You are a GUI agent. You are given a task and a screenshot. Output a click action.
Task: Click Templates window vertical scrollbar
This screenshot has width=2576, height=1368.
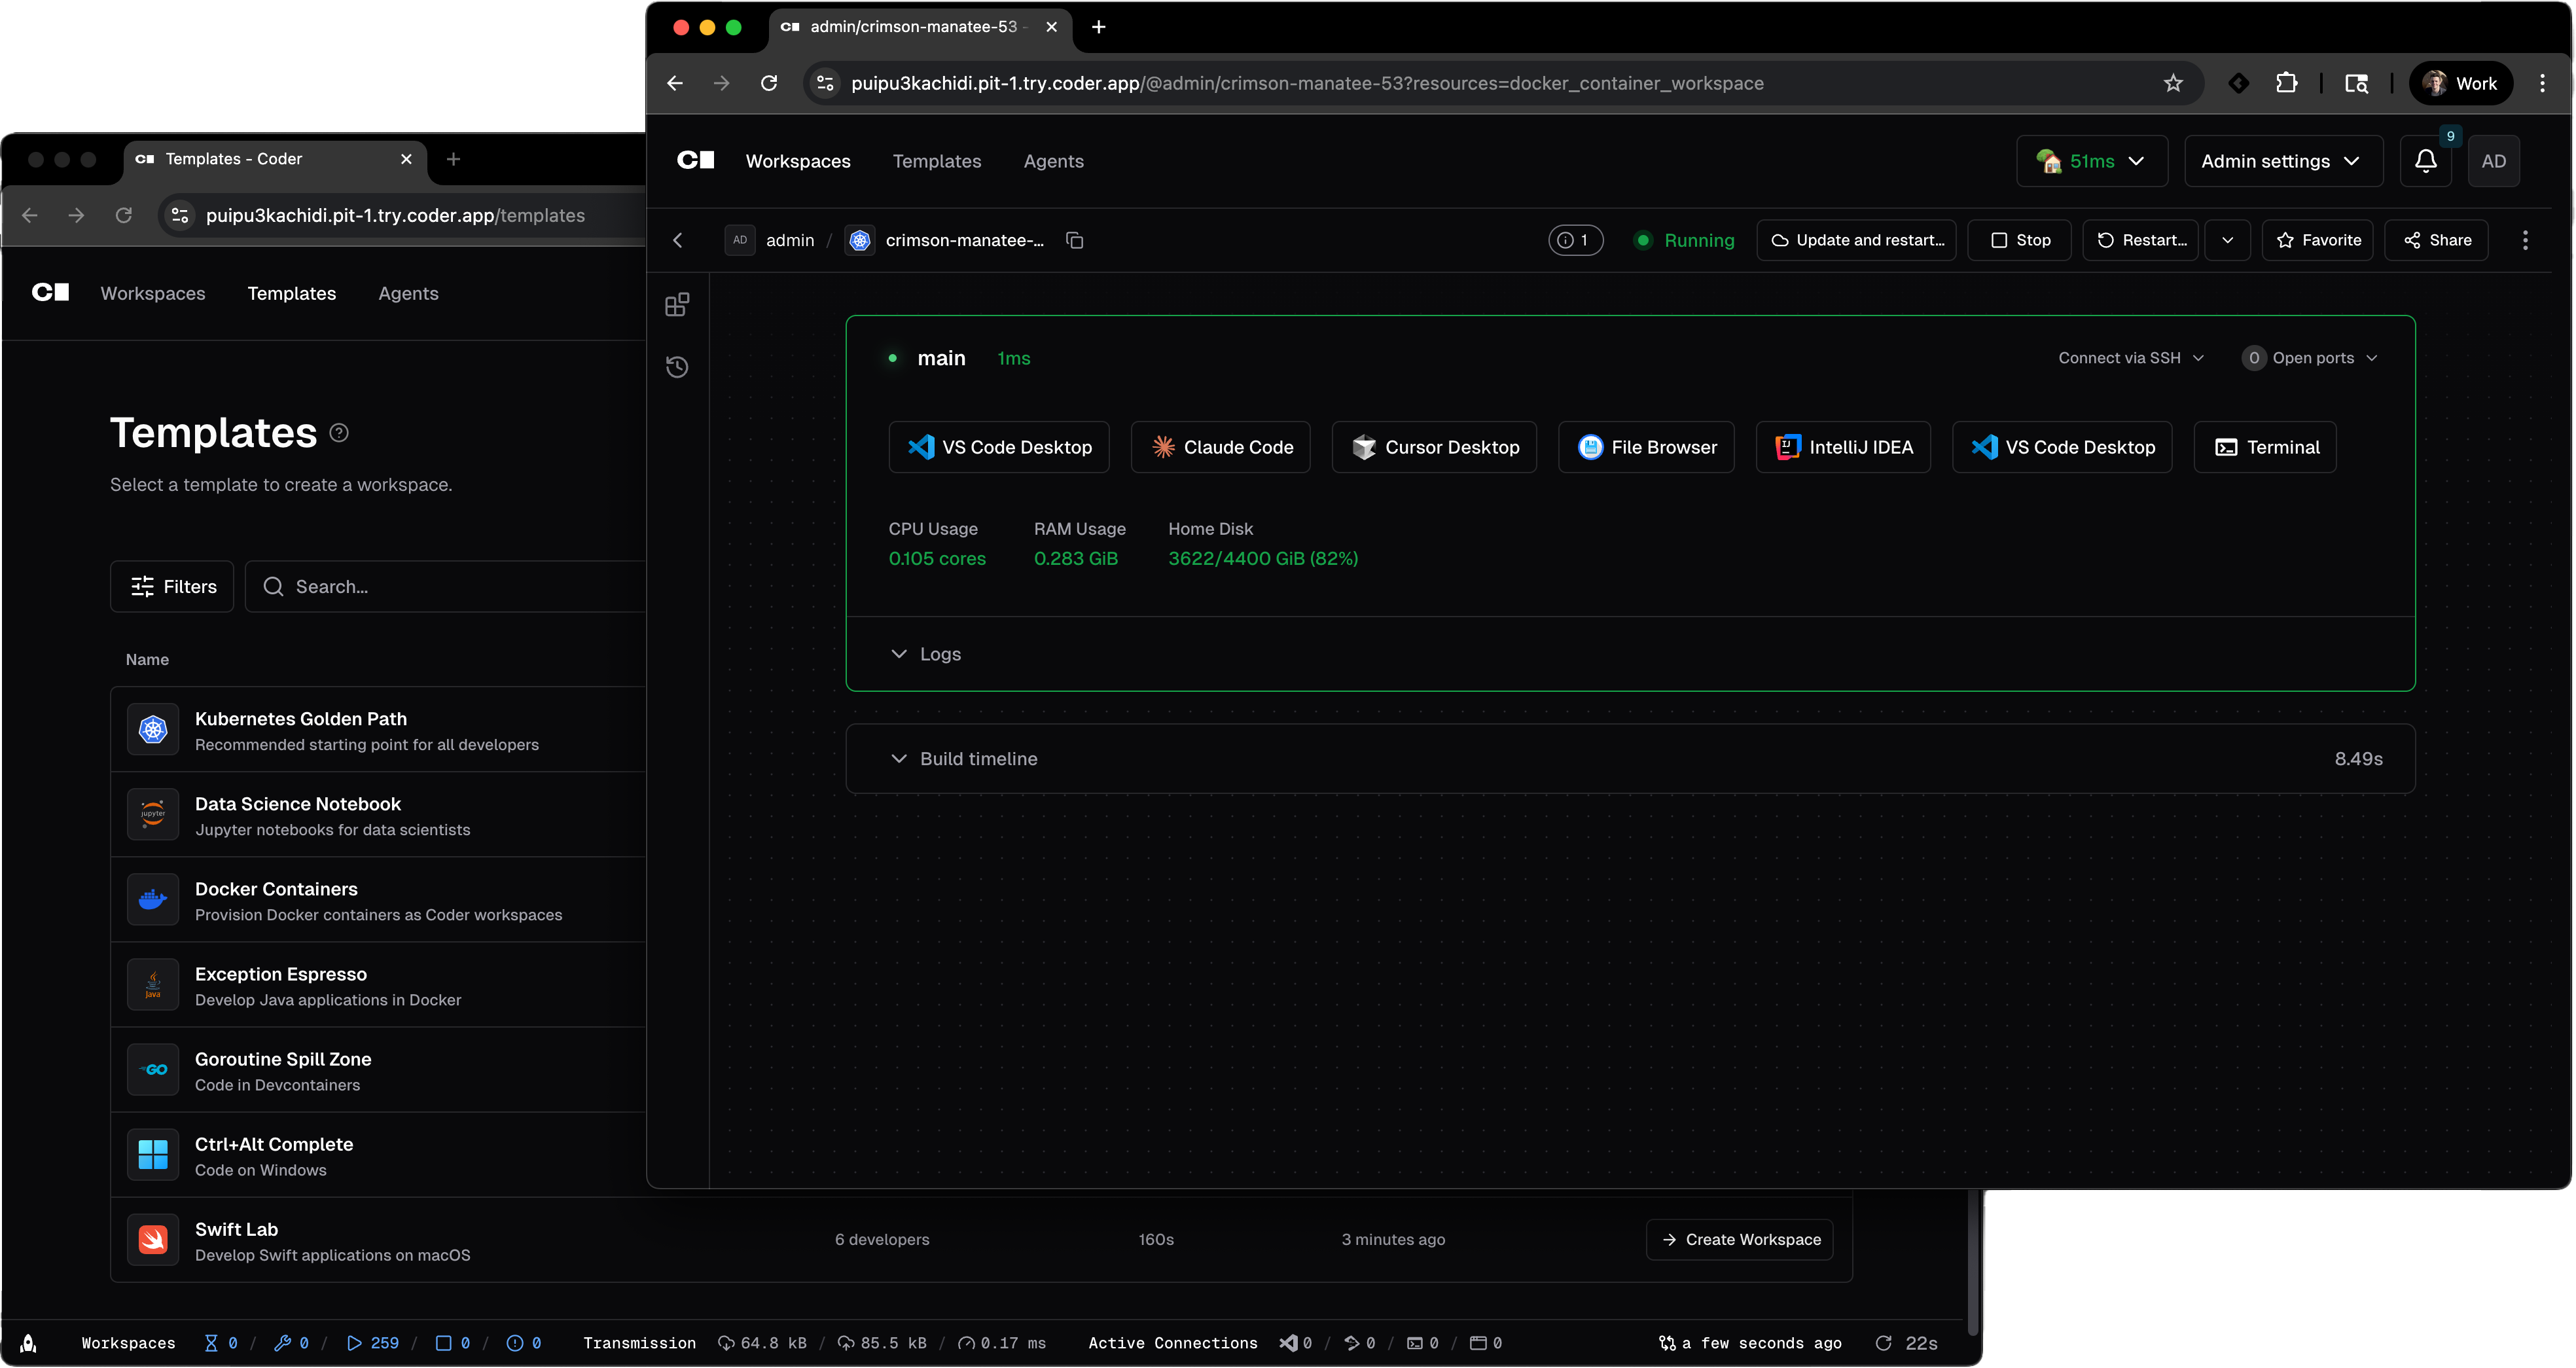(1974, 1262)
